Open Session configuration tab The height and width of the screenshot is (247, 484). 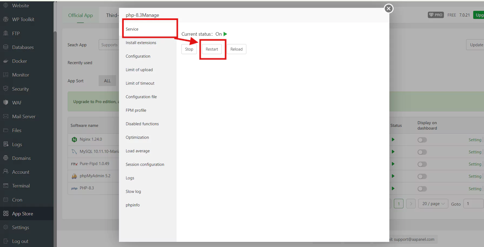coord(148,164)
